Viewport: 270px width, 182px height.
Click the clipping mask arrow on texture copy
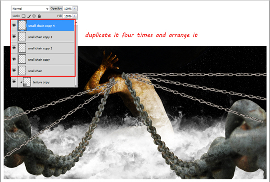click(x=21, y=82)
